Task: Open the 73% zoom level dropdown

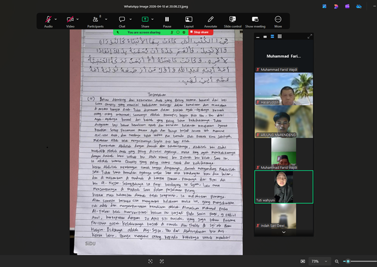Action: 319,261
